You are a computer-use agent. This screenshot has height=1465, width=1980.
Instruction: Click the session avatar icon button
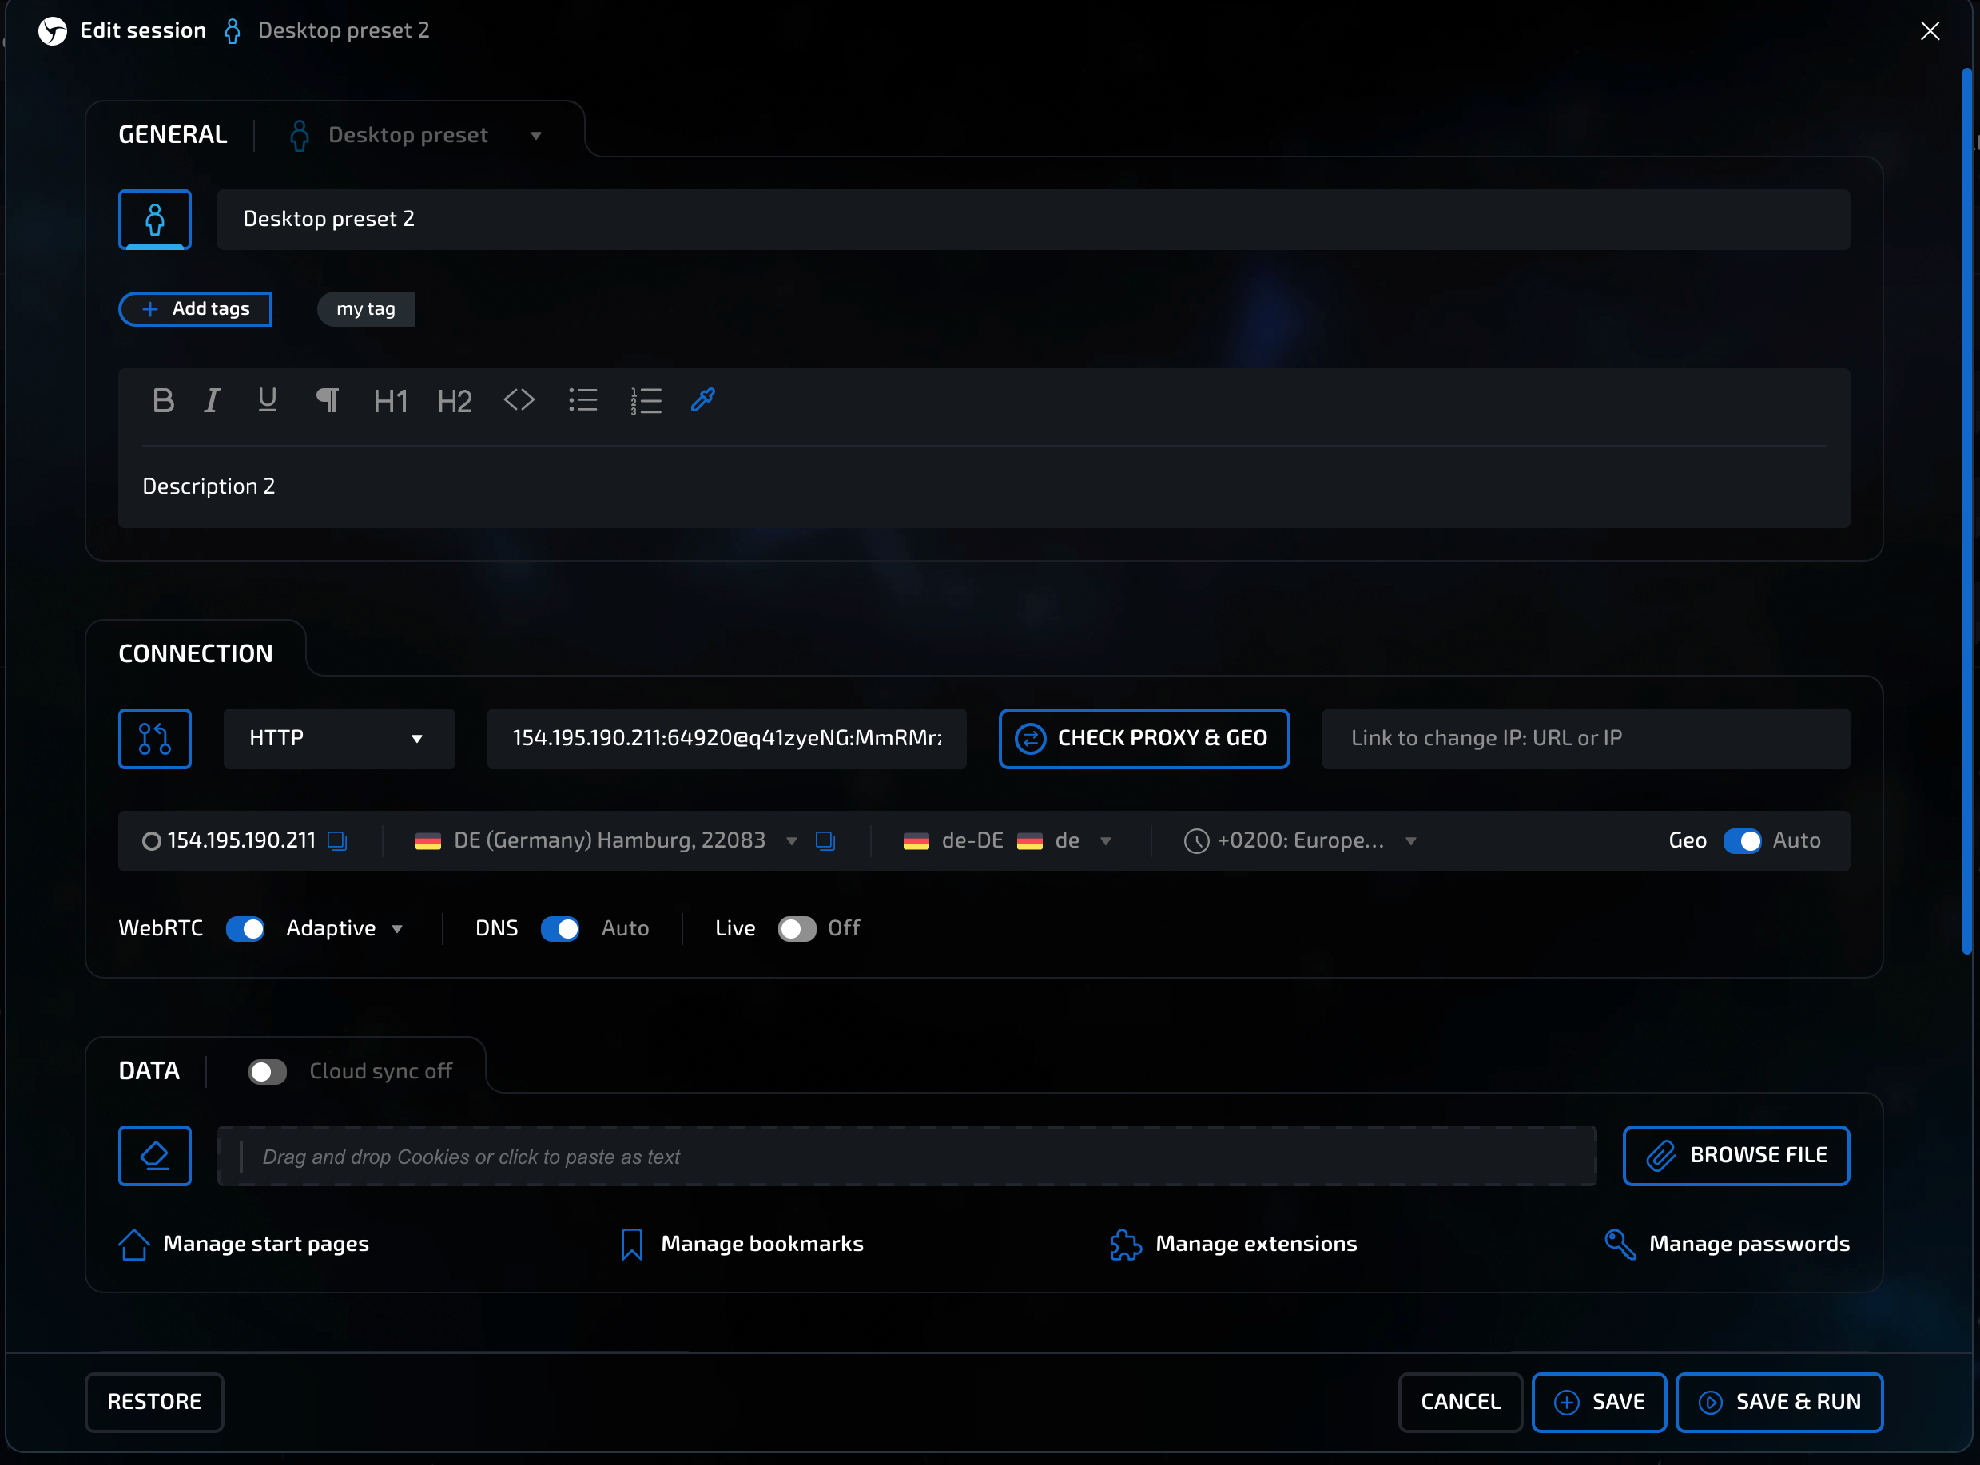coord(154,219)
